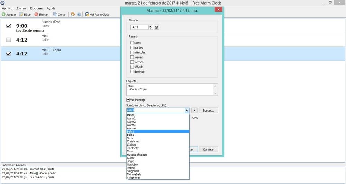Select Bells2 in the sound list
This screenshot has width=346, height=184.
[158, 135]
